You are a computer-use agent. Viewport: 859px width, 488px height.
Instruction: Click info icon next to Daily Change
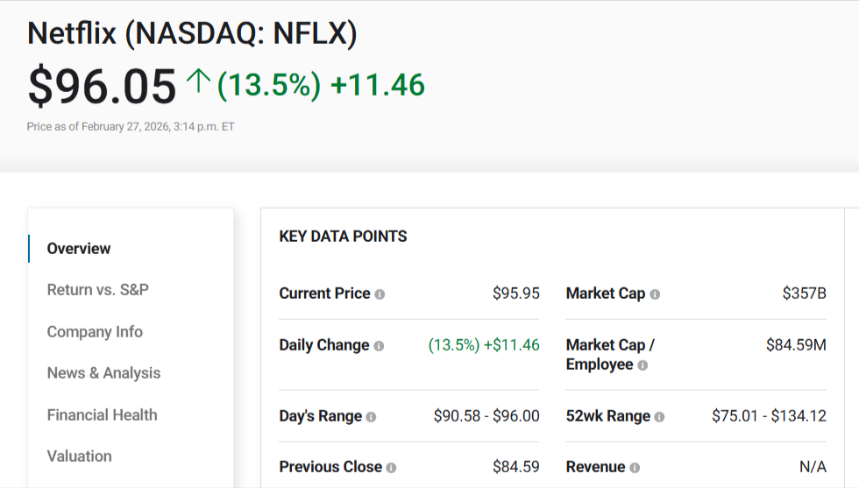[379, 346]
